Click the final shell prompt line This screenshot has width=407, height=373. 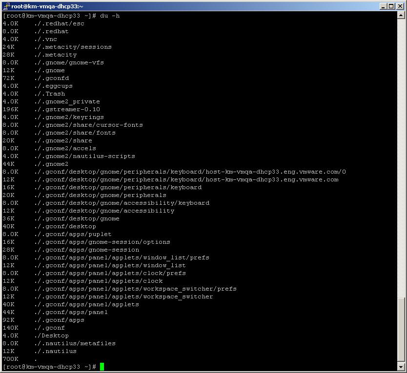49,366
